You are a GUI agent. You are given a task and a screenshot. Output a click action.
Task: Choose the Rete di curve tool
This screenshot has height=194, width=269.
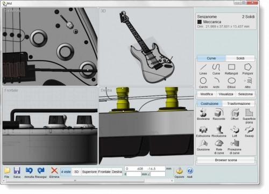click(219, 147)
